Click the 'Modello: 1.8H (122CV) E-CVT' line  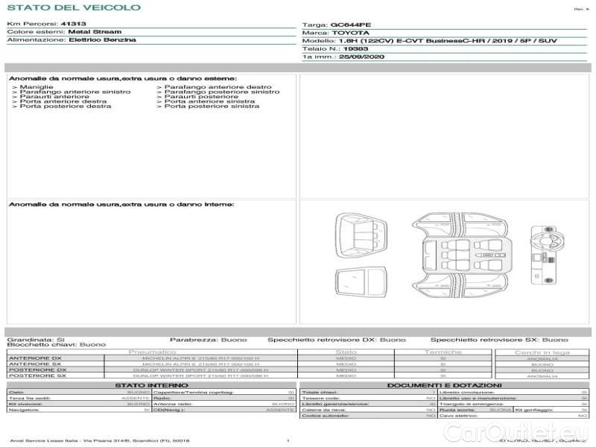point(430,41)
